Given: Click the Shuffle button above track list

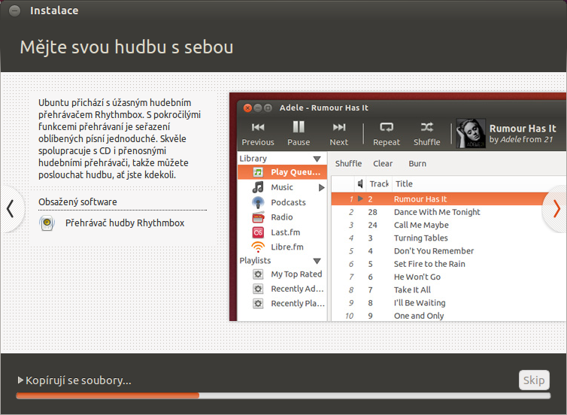Looking at the screenshot, I should tap(348, 163).
